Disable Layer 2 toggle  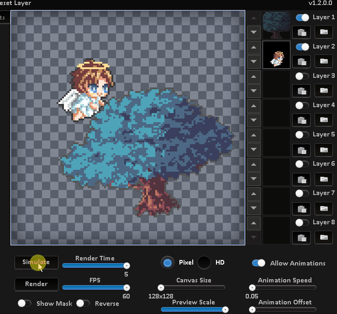[x=302, y=47]
